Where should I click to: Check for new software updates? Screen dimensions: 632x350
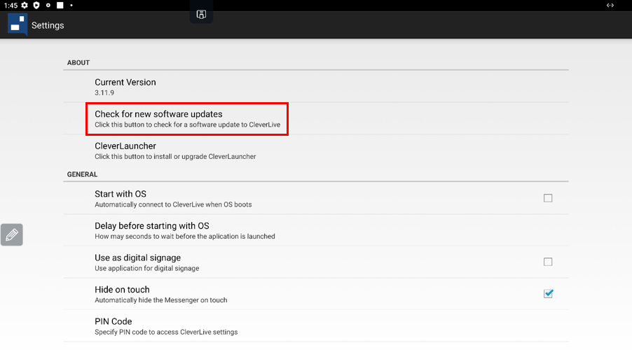316,119
